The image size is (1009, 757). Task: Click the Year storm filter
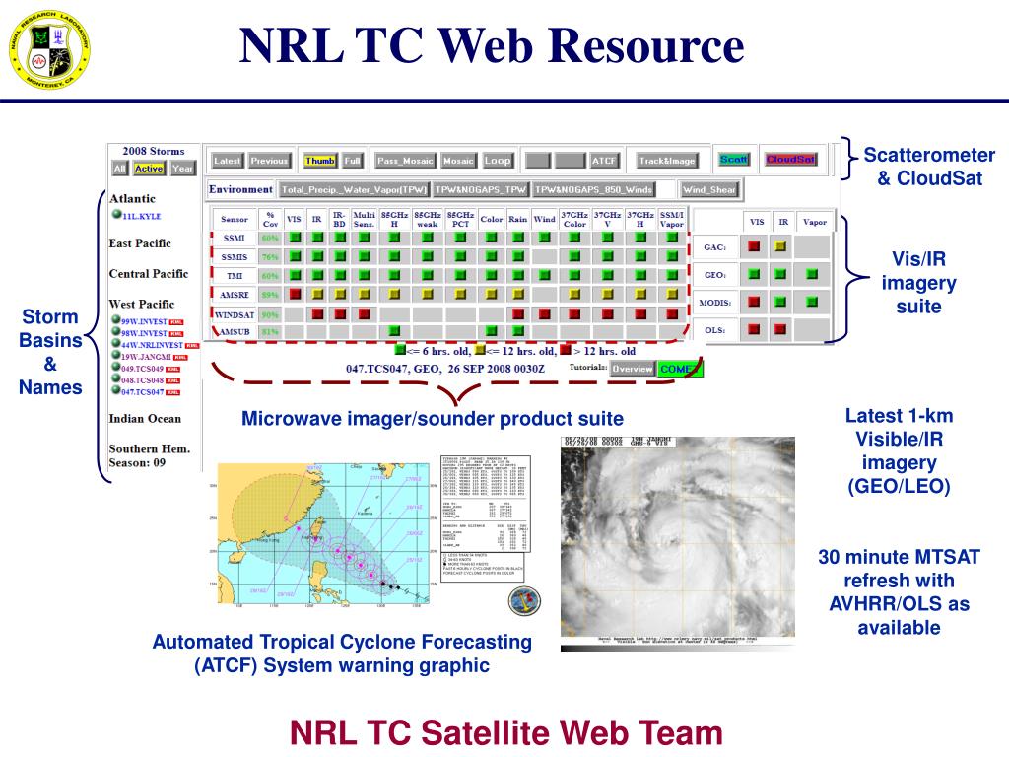tap(182, 168)
